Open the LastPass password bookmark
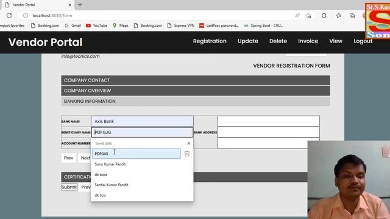Screen dimensions: 390x219 (219, 26)
